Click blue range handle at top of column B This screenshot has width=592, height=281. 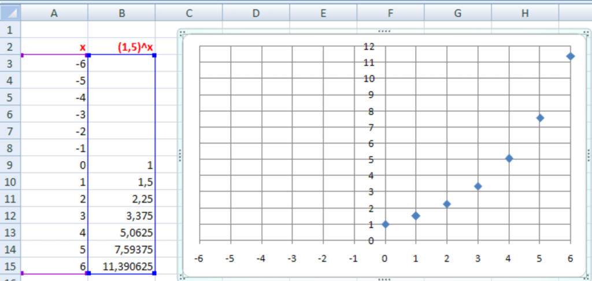point(88,55)
